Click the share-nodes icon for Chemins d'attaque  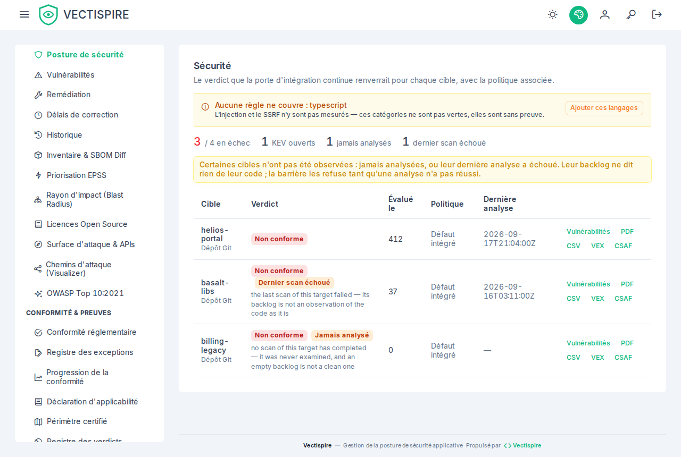click(38, 269)
